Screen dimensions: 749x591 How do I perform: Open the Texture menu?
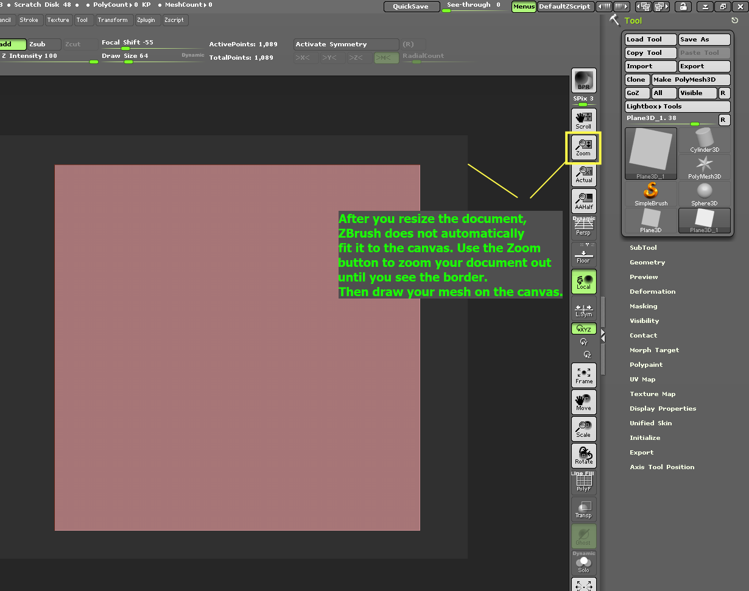point(58,20)
